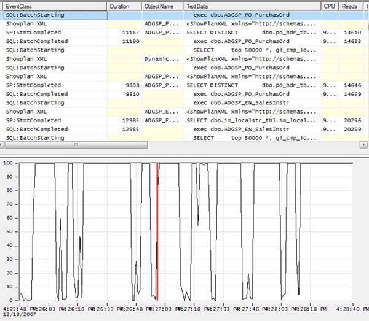Select Showplan XML row with Dynamic object name

184,59
